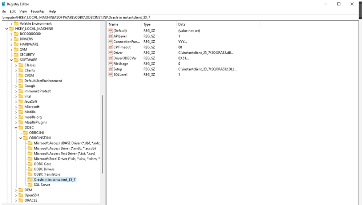
Task: Select the MozillaPlugins key
Action: point(36,122)
